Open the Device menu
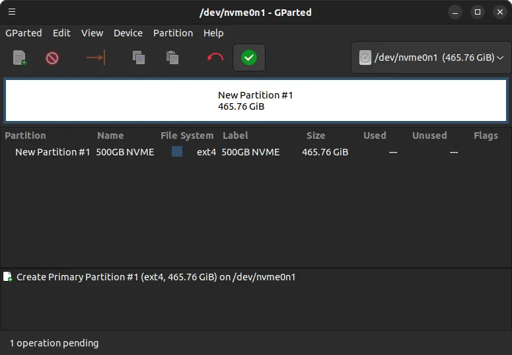Viewport: 512px width, 355px height. click(x=128, y=33)
